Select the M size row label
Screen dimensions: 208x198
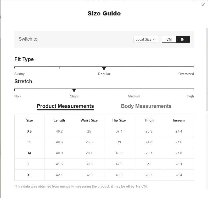point(29,153)
